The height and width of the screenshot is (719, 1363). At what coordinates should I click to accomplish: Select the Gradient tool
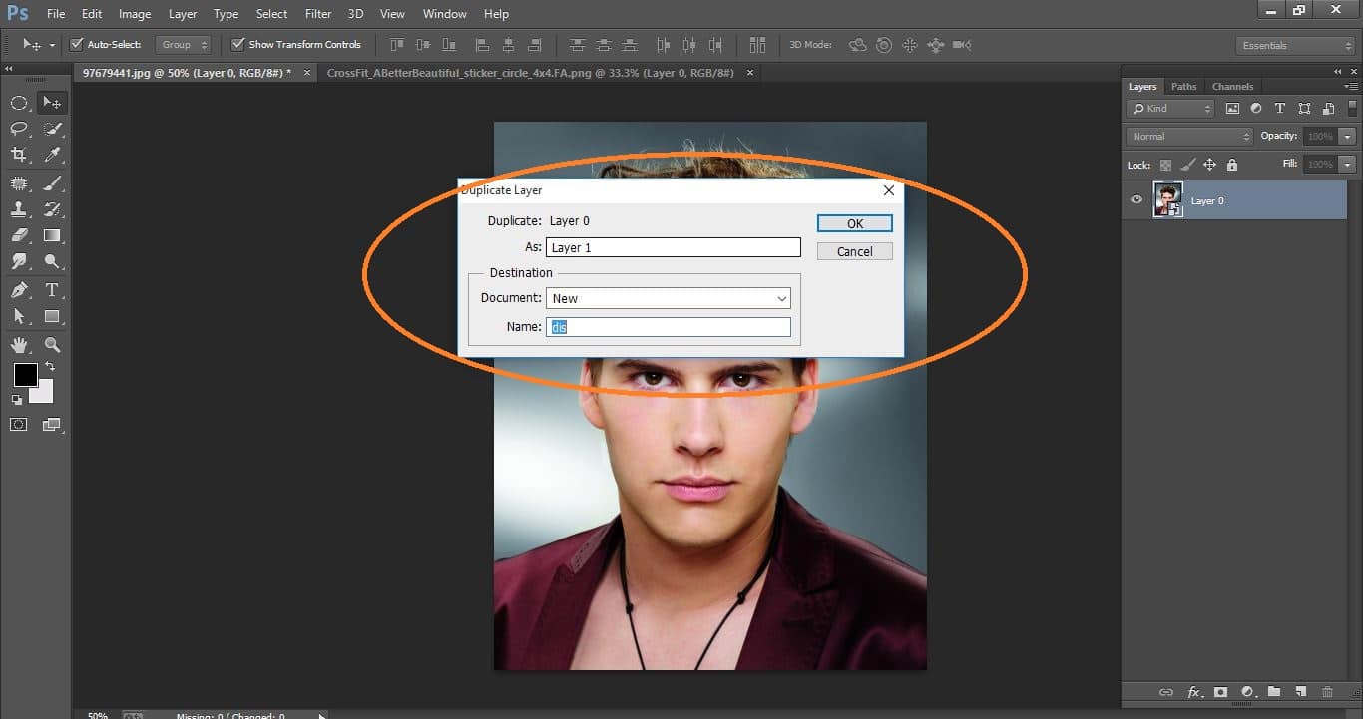point(53,235)
